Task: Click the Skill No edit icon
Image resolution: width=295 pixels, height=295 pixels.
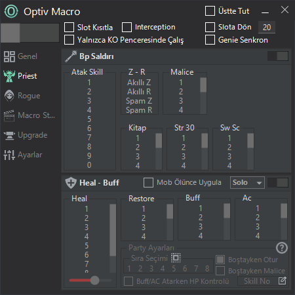Action: click(x=283, y=281)
